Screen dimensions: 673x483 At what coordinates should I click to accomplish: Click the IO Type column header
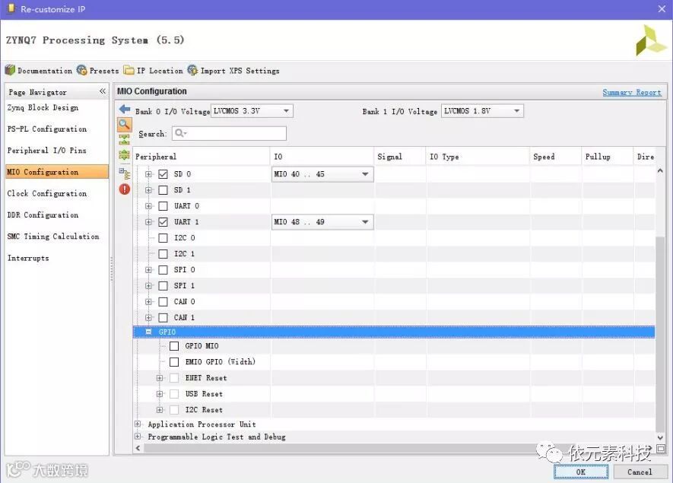click(x=478, y=156)
